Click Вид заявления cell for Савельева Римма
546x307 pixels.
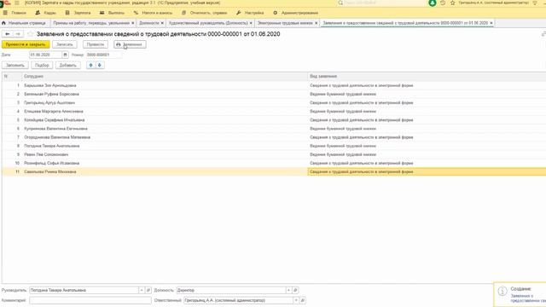tap(427, 171)
